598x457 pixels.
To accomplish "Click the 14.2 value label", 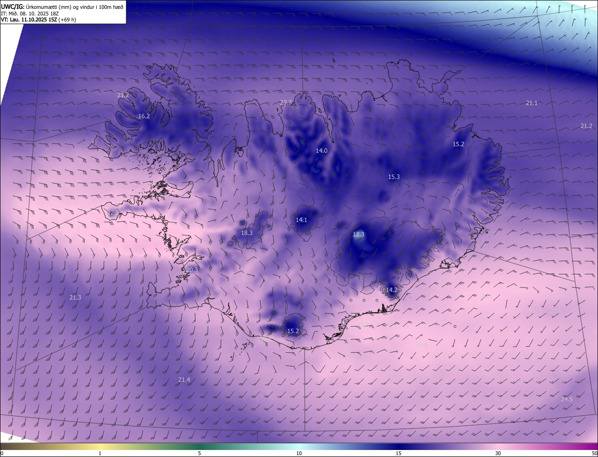I will click(x=392, y=290).
